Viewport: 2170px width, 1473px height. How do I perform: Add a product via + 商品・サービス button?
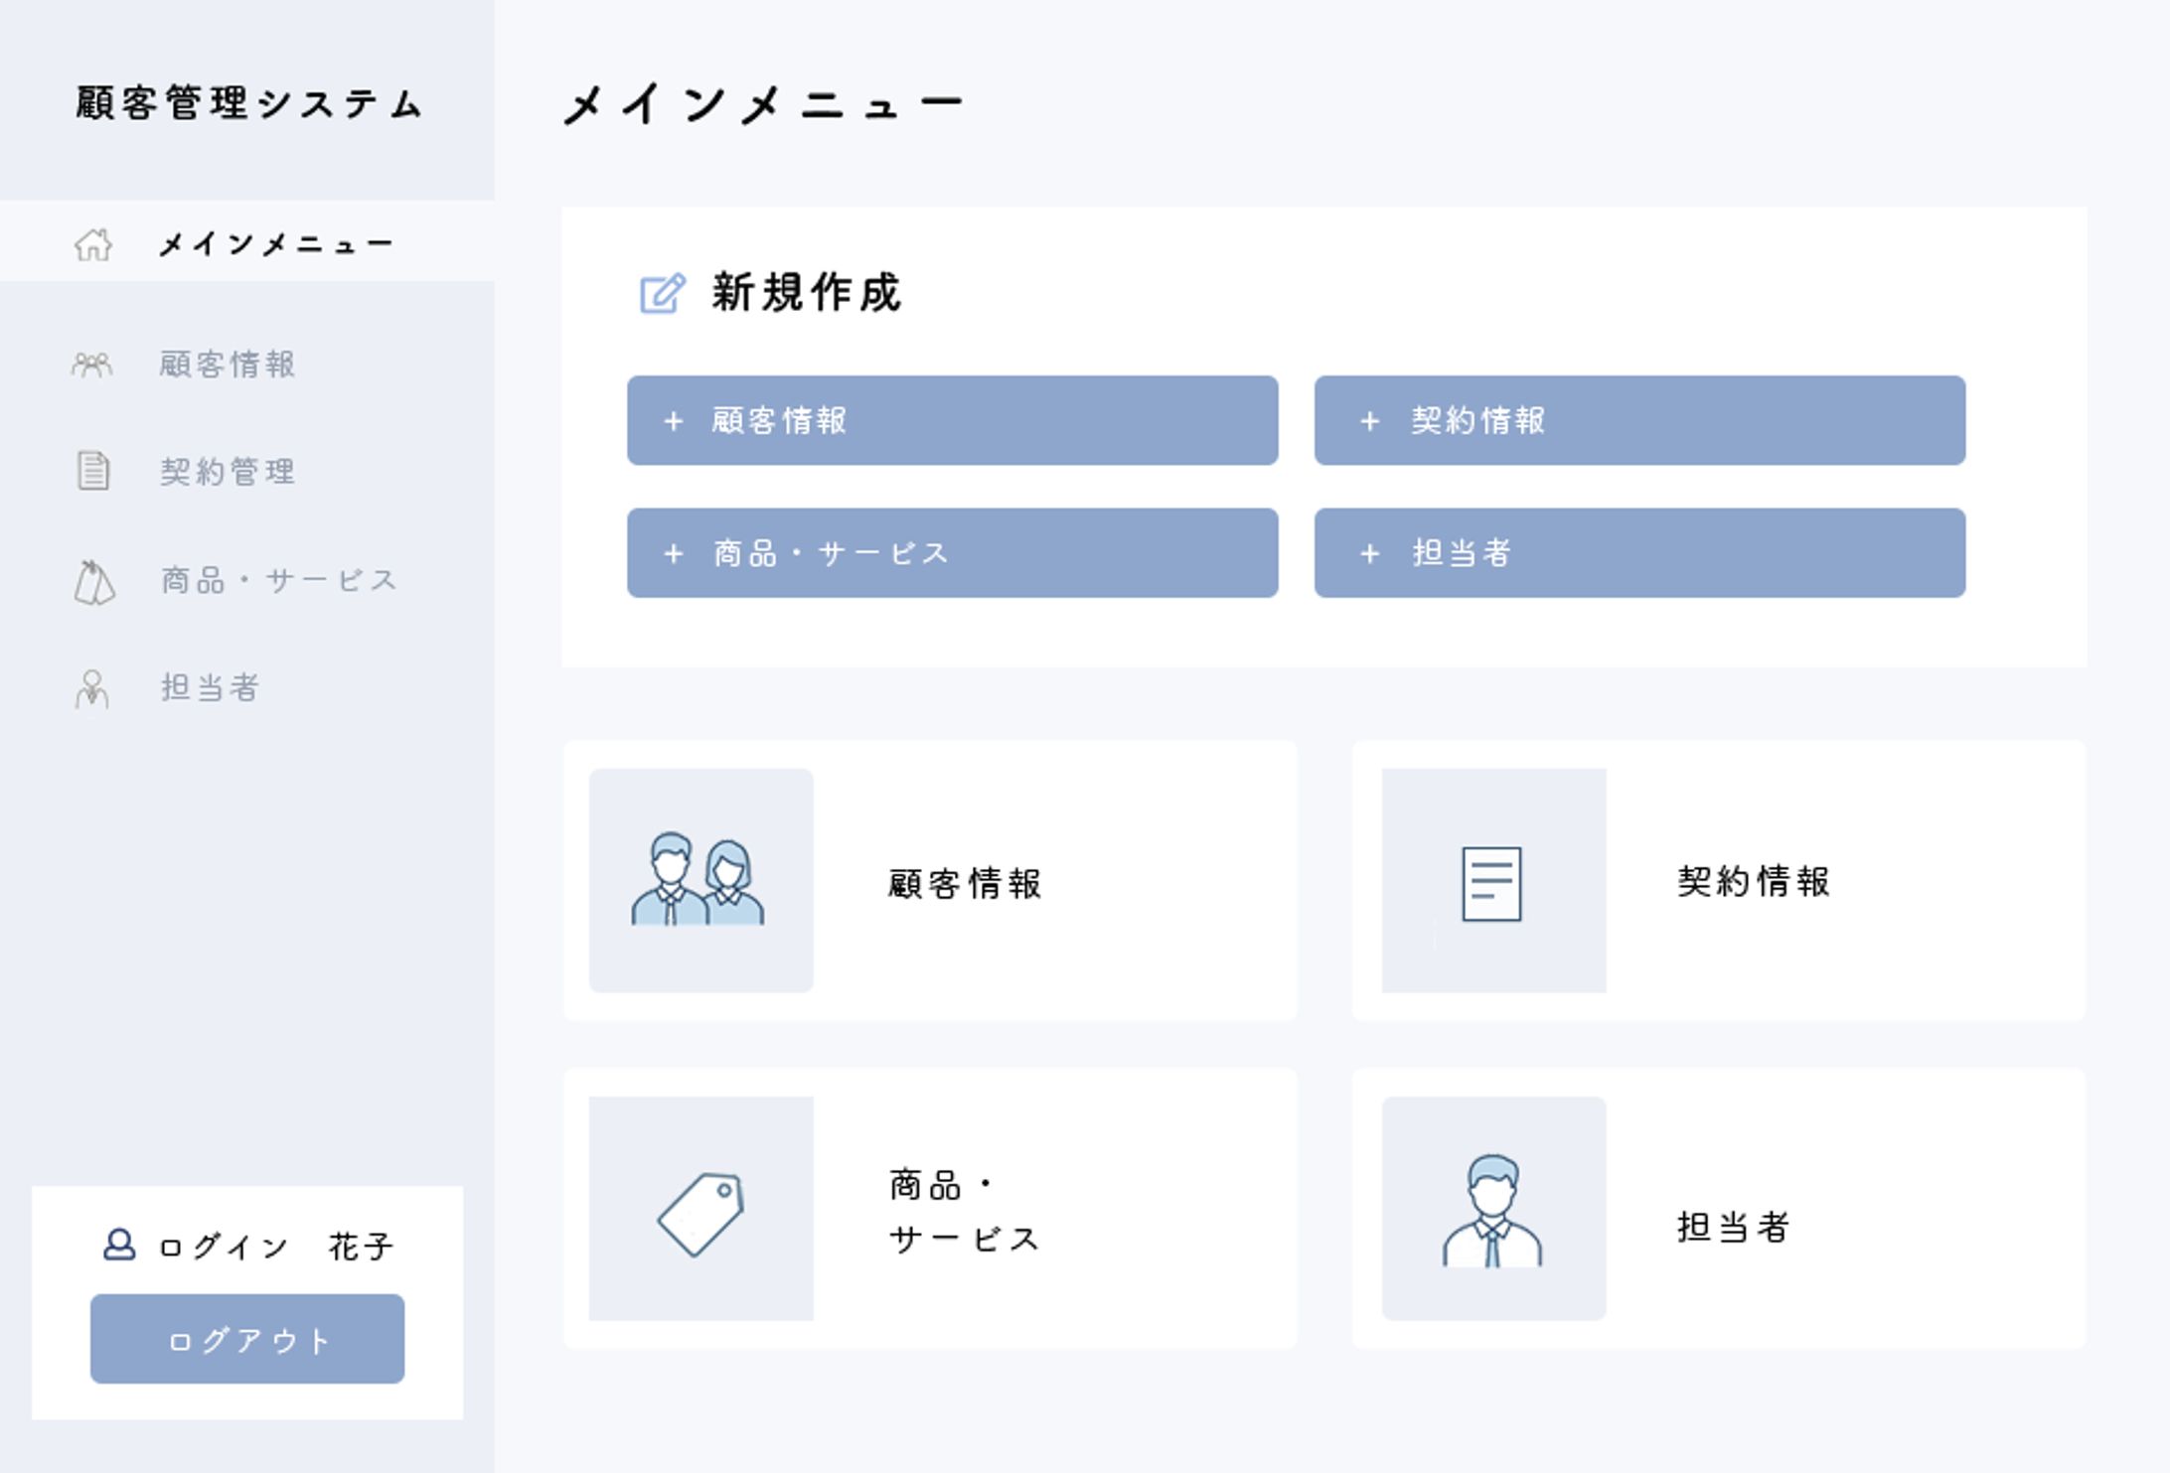[951, 553]
